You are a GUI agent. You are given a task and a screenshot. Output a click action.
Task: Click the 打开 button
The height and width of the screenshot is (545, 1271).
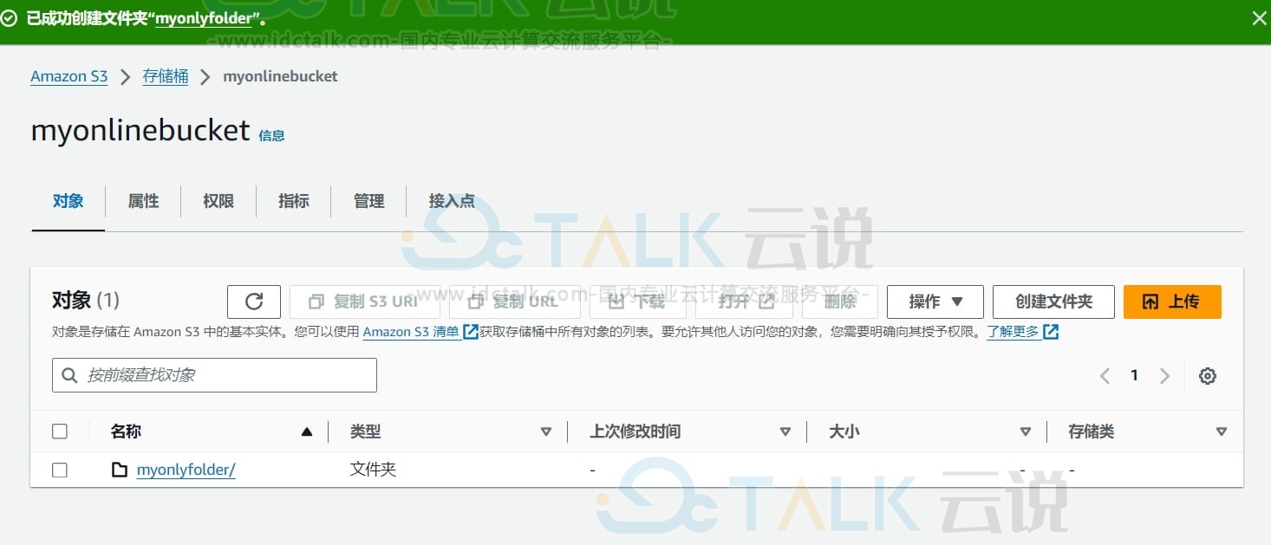pyautogui.click(x=744, y=302)
